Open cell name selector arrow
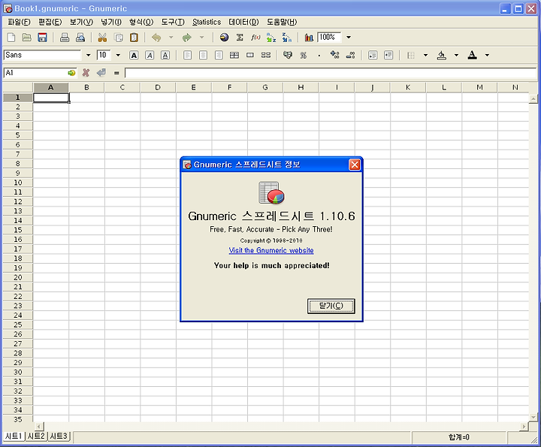 pos(71,73)
